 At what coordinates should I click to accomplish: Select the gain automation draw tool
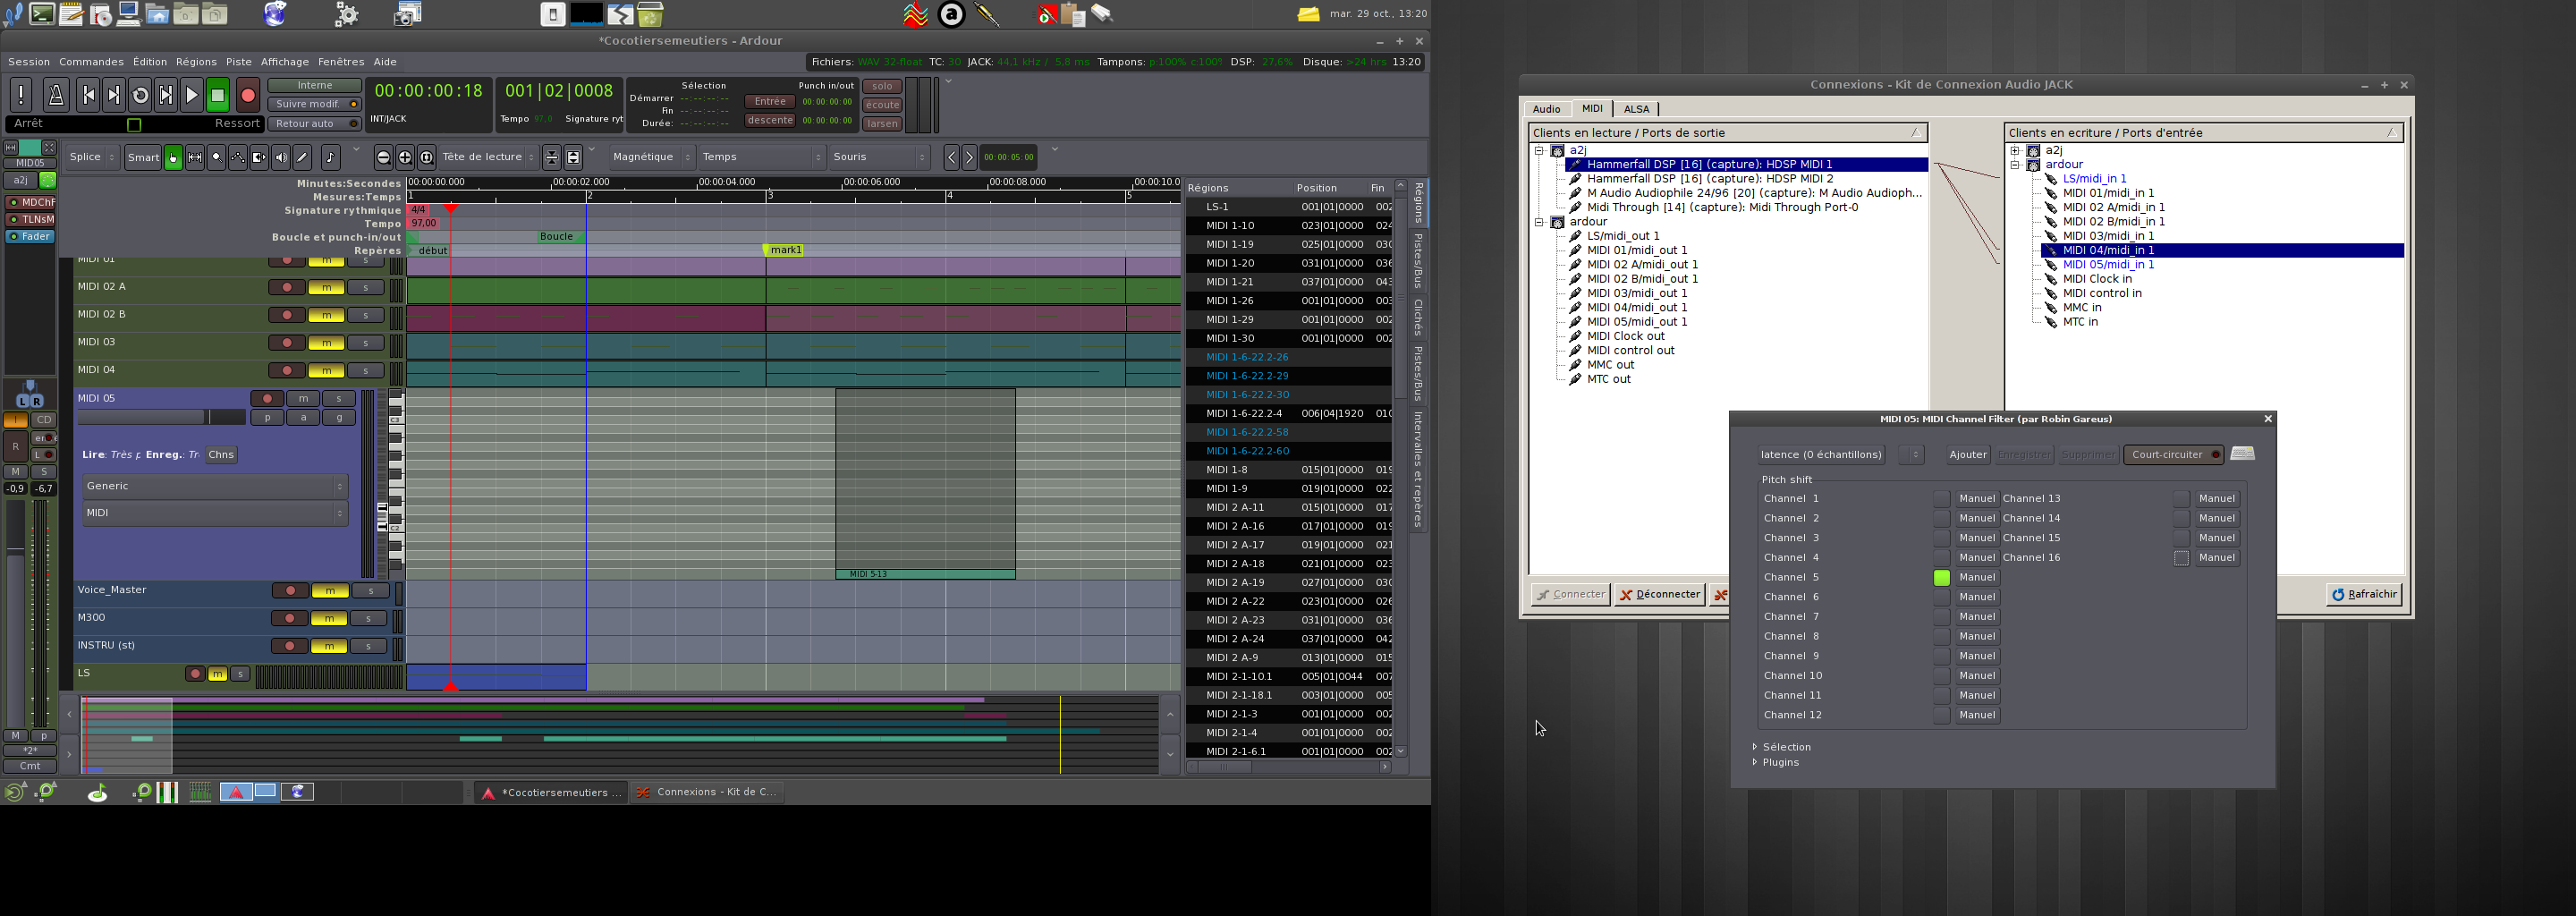238,157
